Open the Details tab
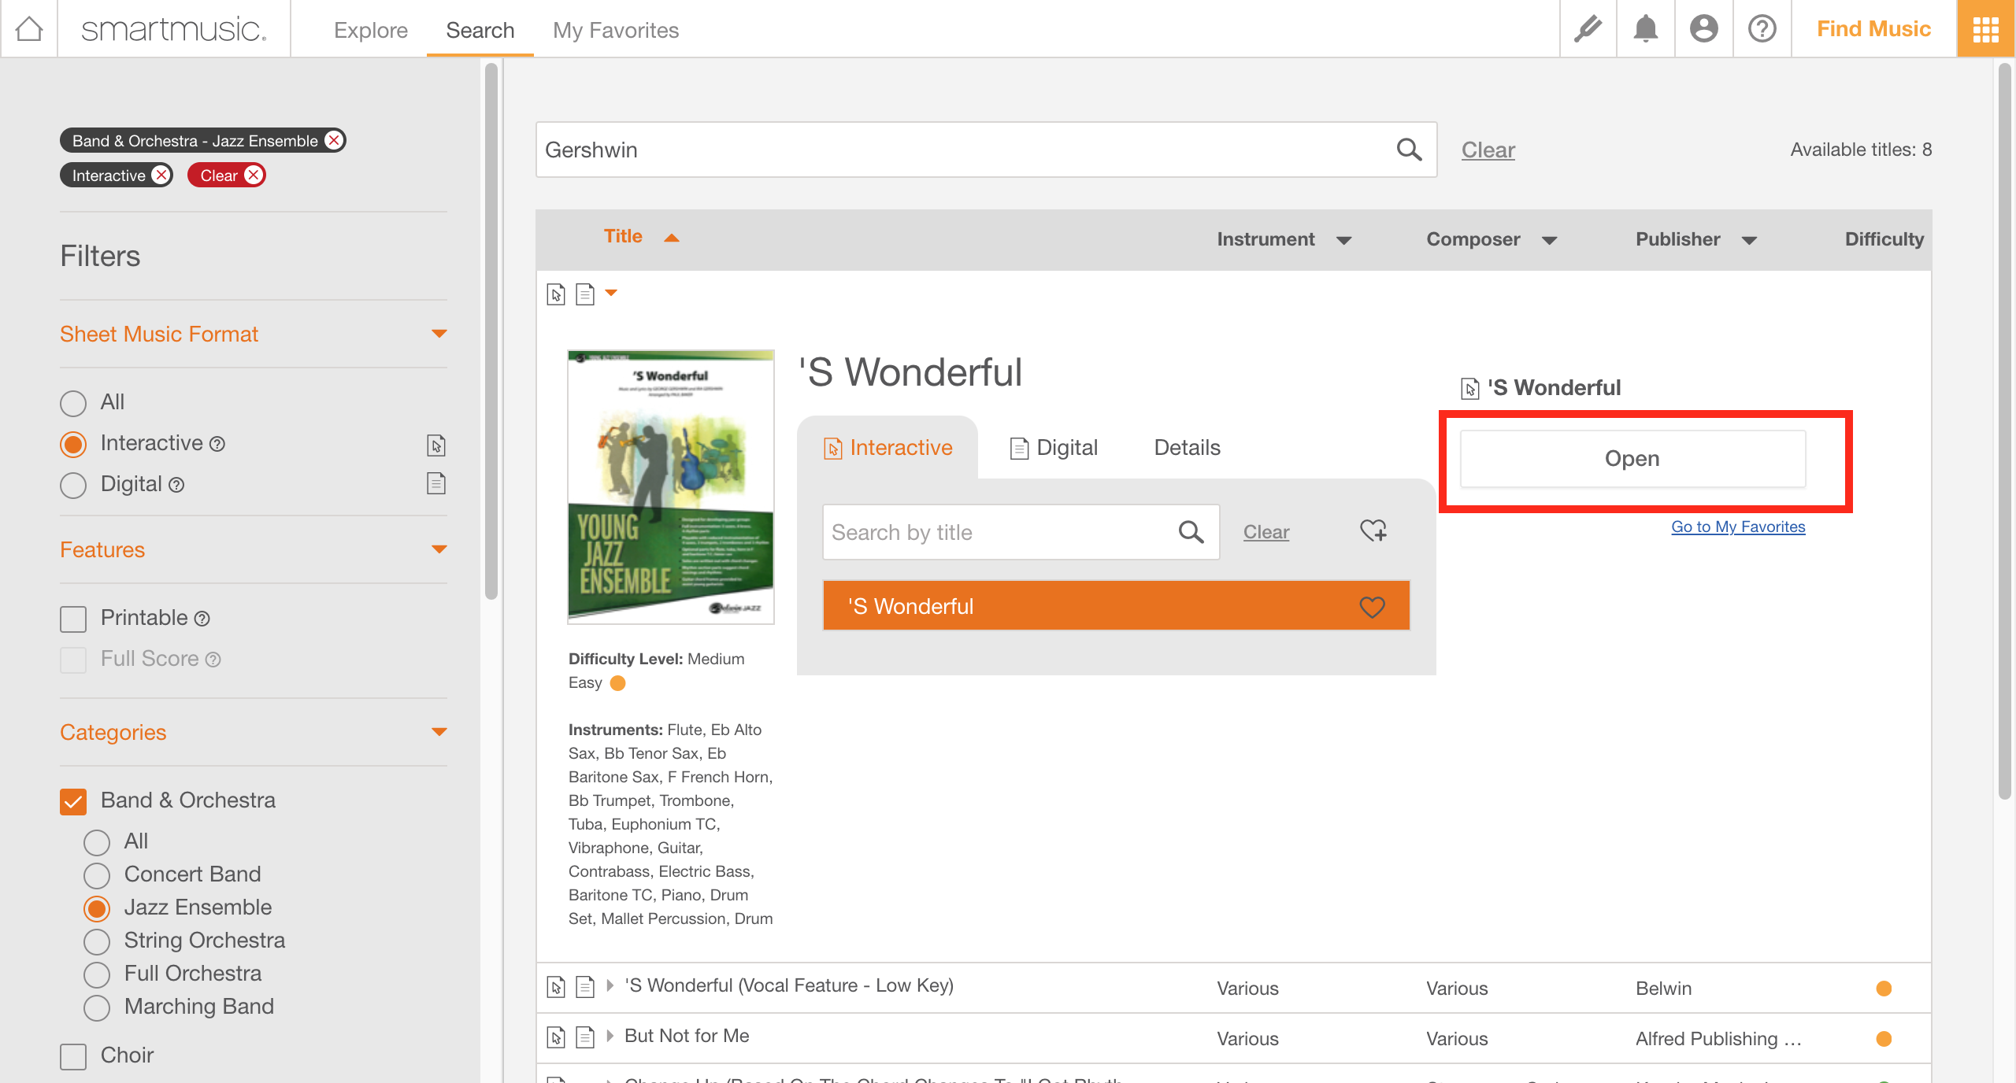Viewport: 2016px width, 1083px height. click(1187, 447)
